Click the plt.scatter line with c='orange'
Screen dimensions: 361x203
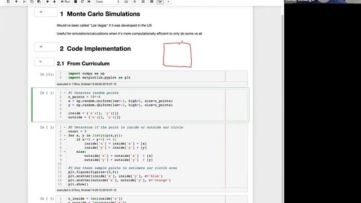119,180
